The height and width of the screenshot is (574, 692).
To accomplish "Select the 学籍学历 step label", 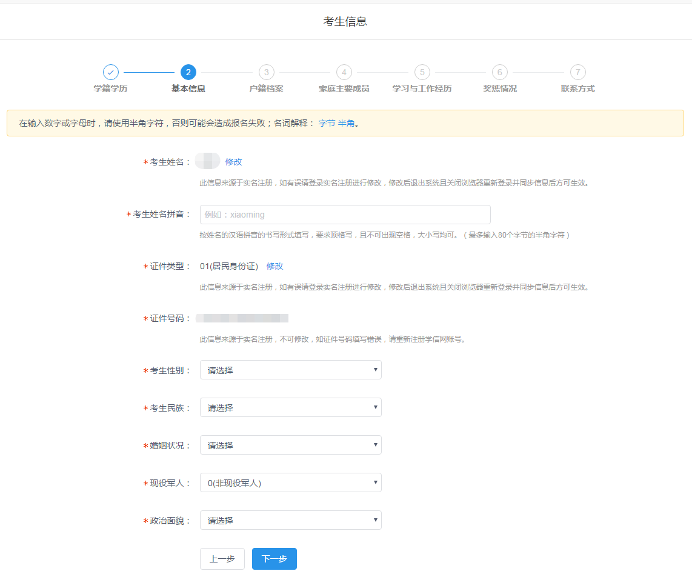I will (110, 88).
